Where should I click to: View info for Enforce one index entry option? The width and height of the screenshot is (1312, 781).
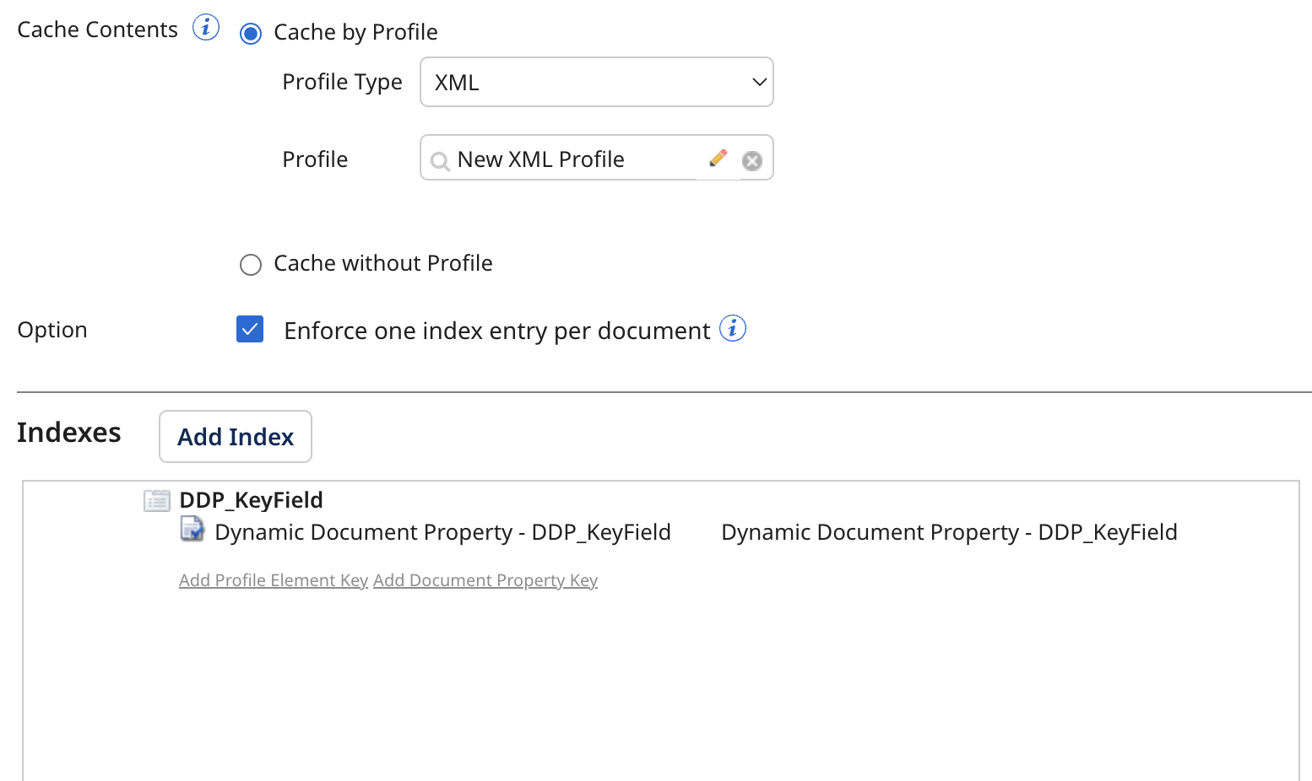pyautogui.click(x=733, y=329)
